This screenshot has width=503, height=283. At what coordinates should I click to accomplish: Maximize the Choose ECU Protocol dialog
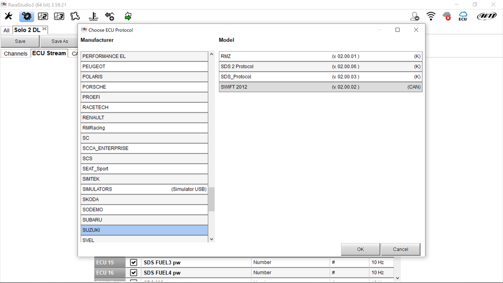tap(397, 30)
